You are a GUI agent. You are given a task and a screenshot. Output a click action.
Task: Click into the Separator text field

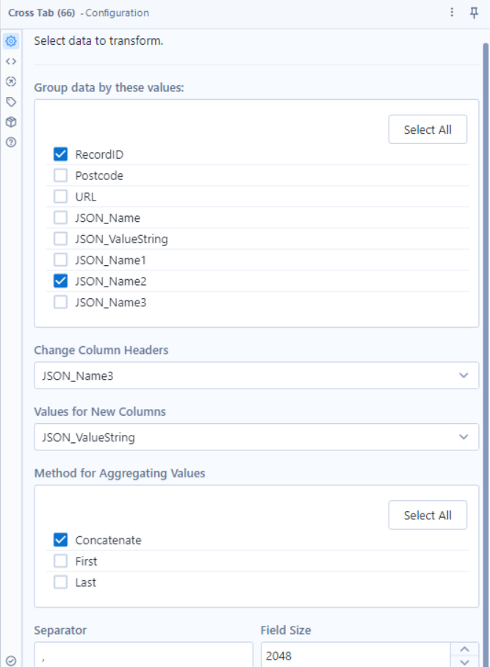[143, 656]
